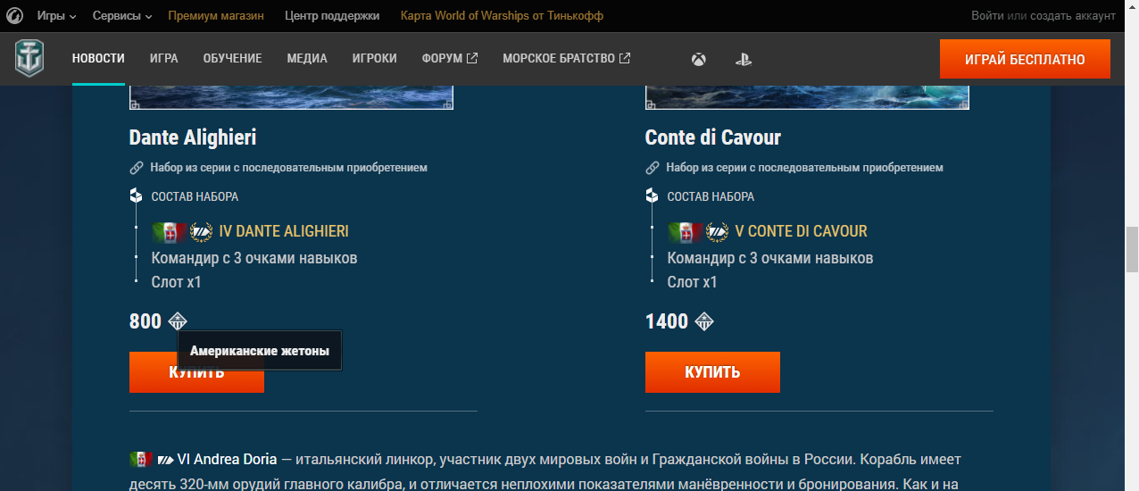Click the World of Warships anchor logo
The width and height of the screenshot is (1139, 491).
[29, 58]
